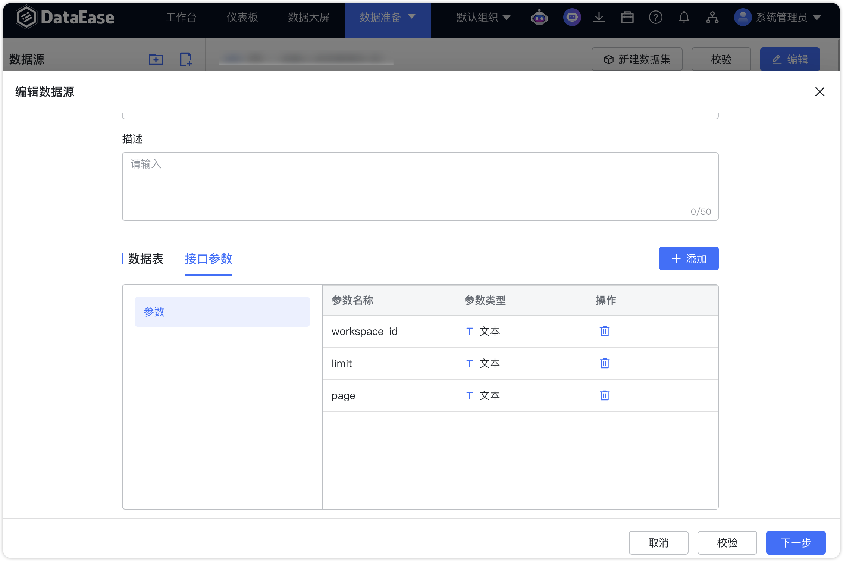Viewport: 843px width, 561px height.
Task: Click the text type icon beside page
Action: point(469,395)
